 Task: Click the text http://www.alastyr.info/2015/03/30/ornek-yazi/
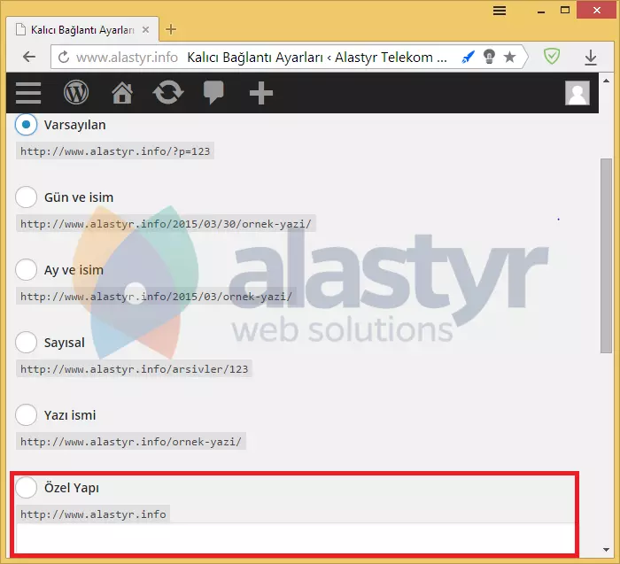(x=166, y=224)
